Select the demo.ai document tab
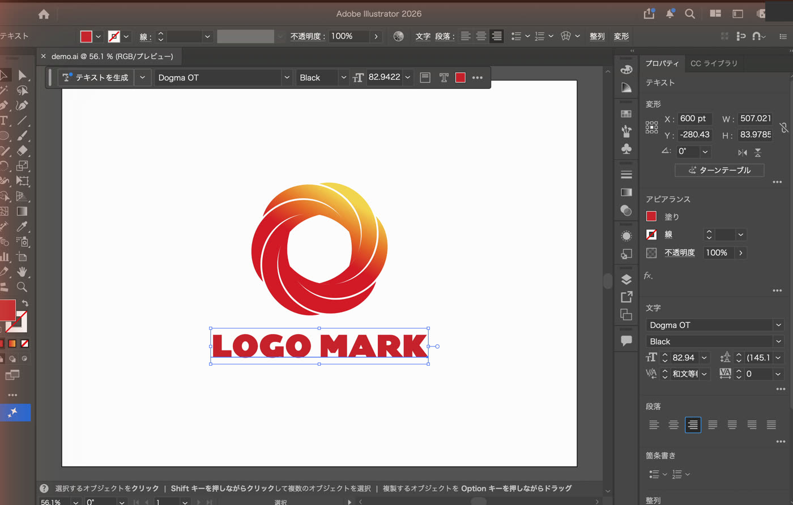 tap(112, 56)
